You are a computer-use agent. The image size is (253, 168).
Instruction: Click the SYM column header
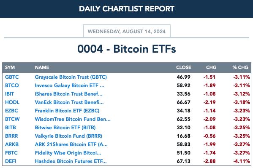pos(10,67)
